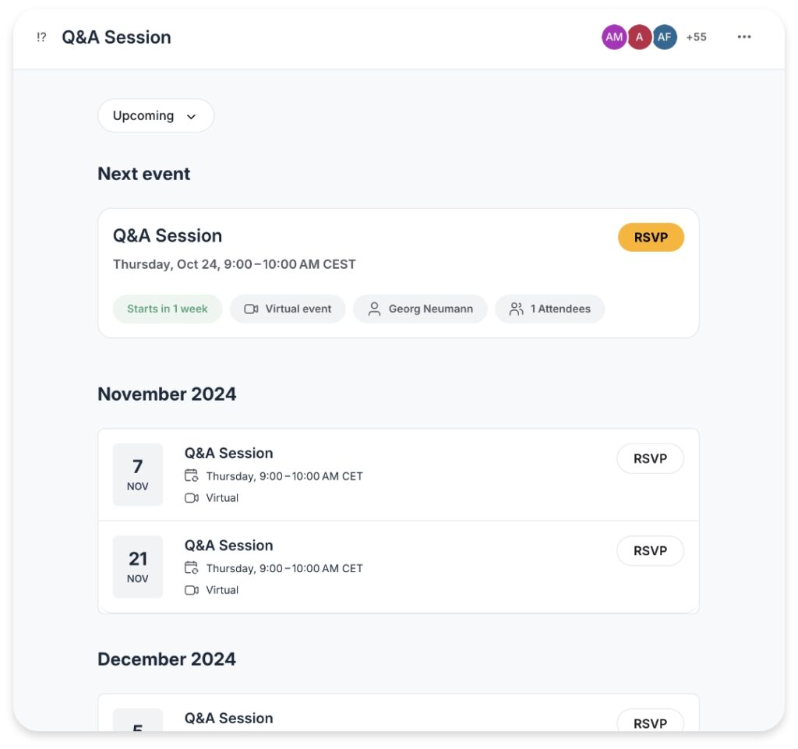
Task: Select the 7 NOV date tile
Action: (x=138, y=475)
